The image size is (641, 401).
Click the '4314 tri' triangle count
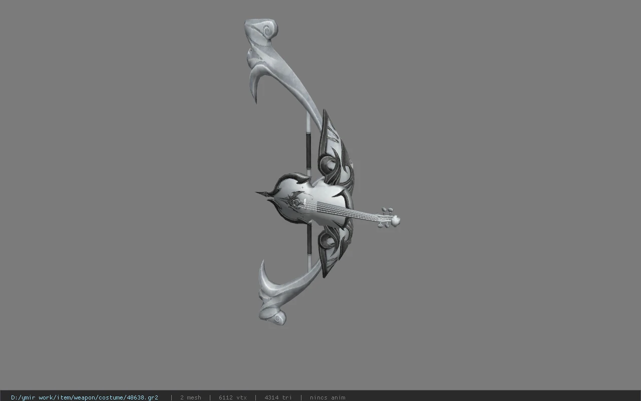tap(278, 397)
